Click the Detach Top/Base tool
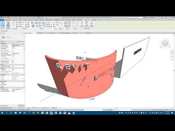The width and height of the screenshot is (175, 131). 92,24
